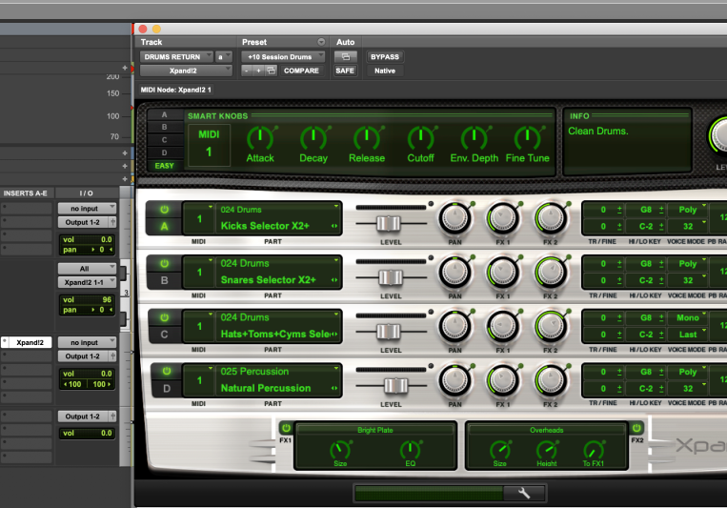727x508 pixels.
Task: Open the insert position 'a' selector
Action: pos(224,56)
